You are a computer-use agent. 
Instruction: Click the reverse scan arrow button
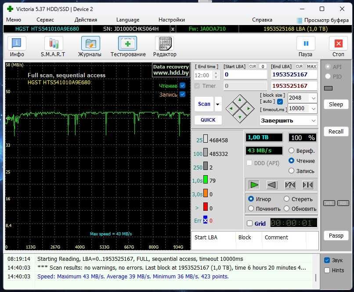click(x=272, y=185)
